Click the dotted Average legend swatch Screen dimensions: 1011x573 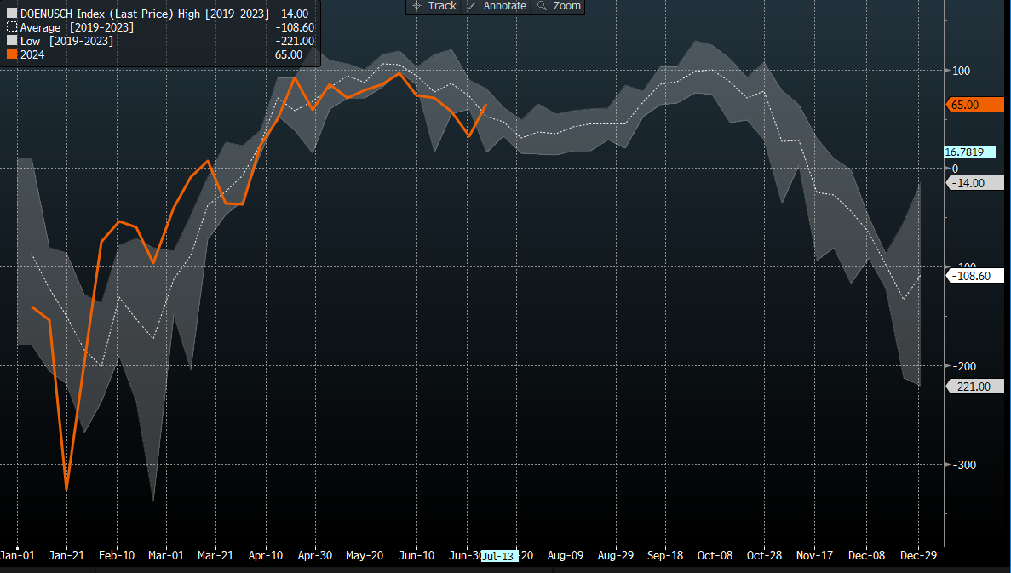(x=12, y=27)
